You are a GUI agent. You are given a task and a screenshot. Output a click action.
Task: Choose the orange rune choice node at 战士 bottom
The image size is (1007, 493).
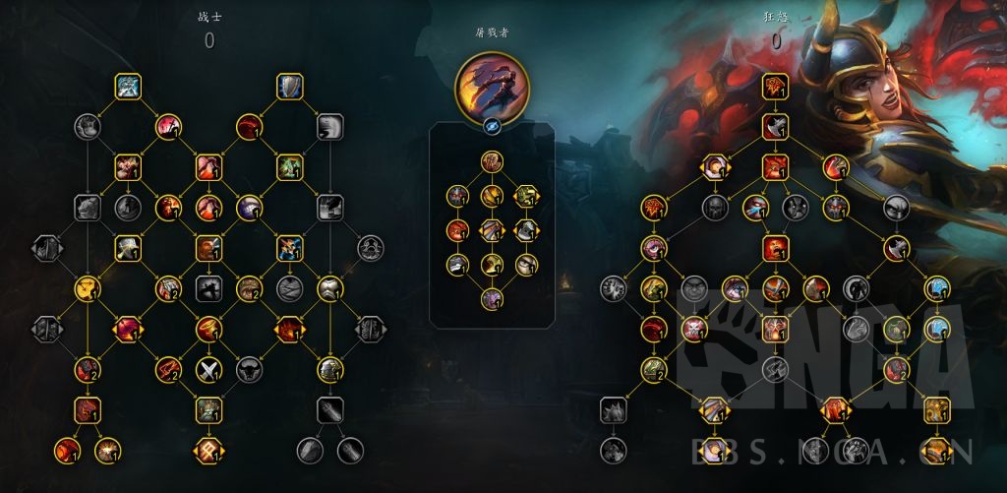pyautogui.click(x=208, y=451)
